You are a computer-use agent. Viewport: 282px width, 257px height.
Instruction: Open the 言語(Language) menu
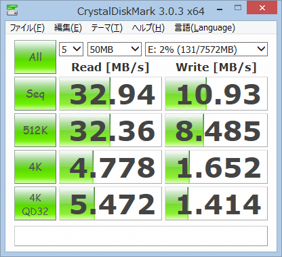[205, 28]
